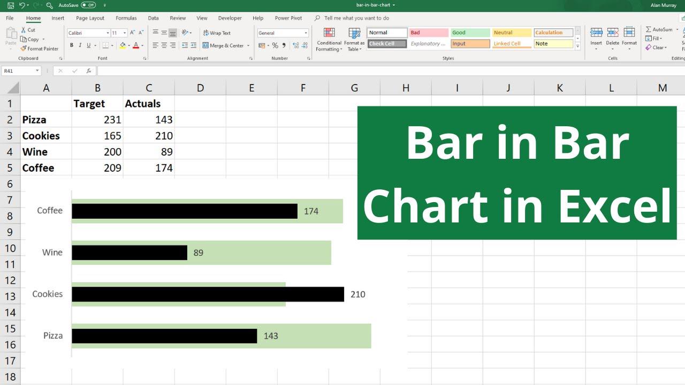The width and height of the screenshot is (685, 385).
Task: Open the Developer tab
Action: click(x=230, y=18)
